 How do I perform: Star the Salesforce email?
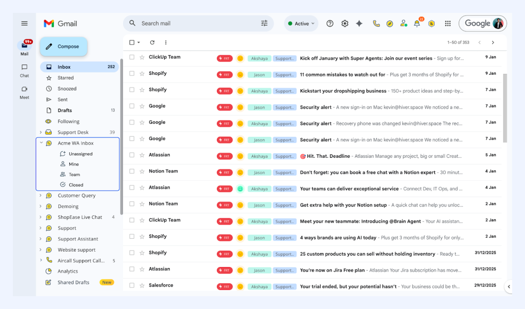click(142, 285)
